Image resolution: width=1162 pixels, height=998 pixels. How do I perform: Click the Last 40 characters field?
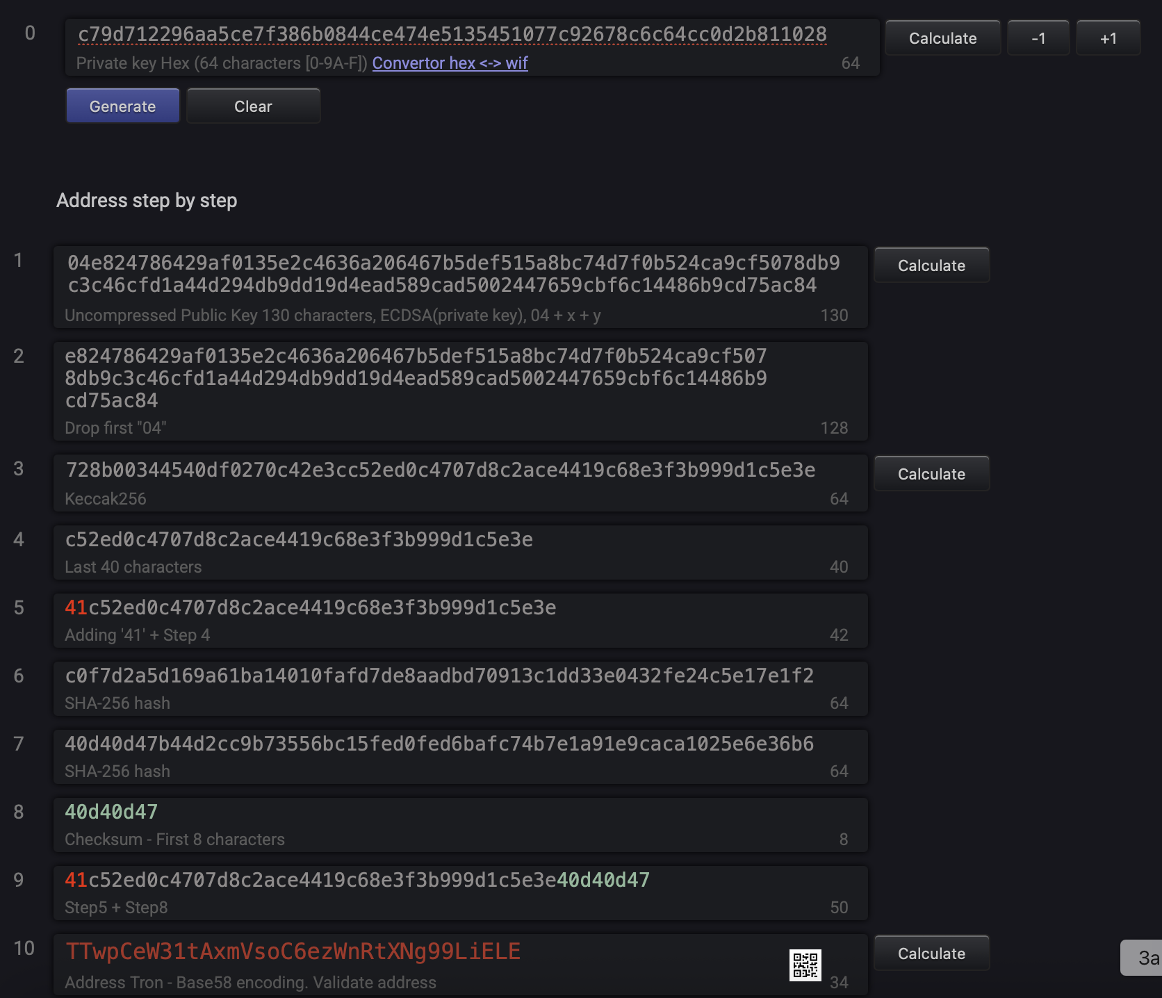click(x=461, y=553)
